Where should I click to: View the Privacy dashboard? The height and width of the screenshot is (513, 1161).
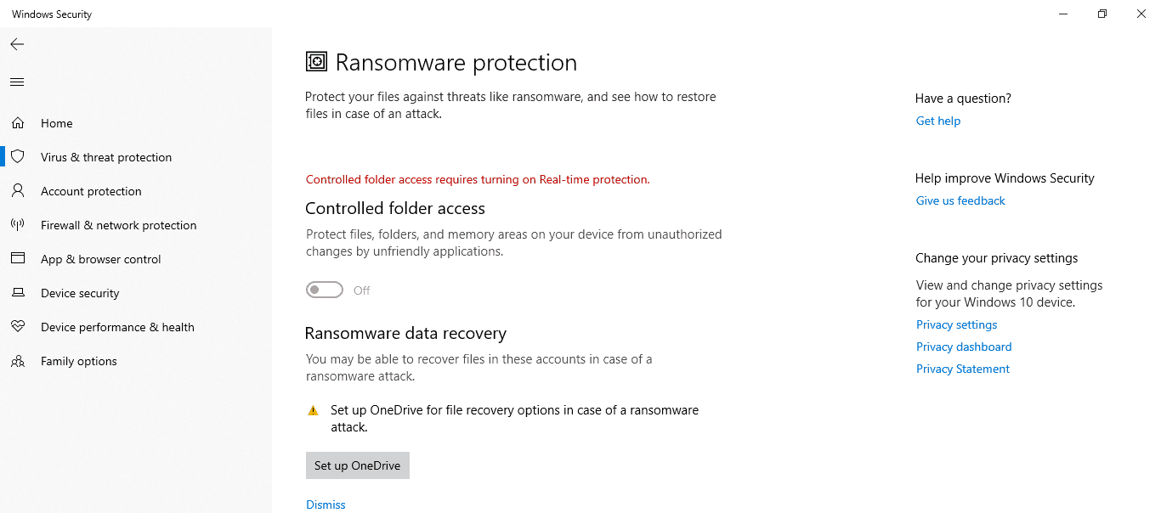[963, 346]
